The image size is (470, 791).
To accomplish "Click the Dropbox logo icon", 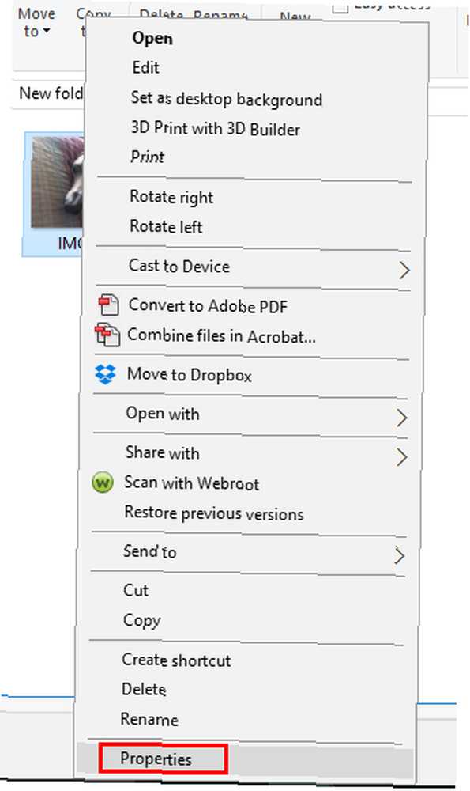I will click(105, 374).
